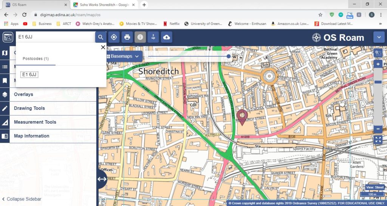Click the green shield extension icon
Image resolution: width=387 pixels, height=206 pixels.
click(x=332, y=15)
